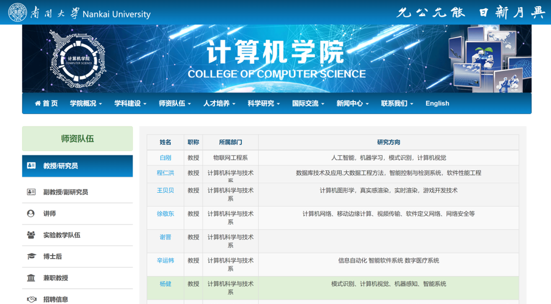Switch to the English version
The height and width of the screenshot is (304, 551).
[437, 103]
